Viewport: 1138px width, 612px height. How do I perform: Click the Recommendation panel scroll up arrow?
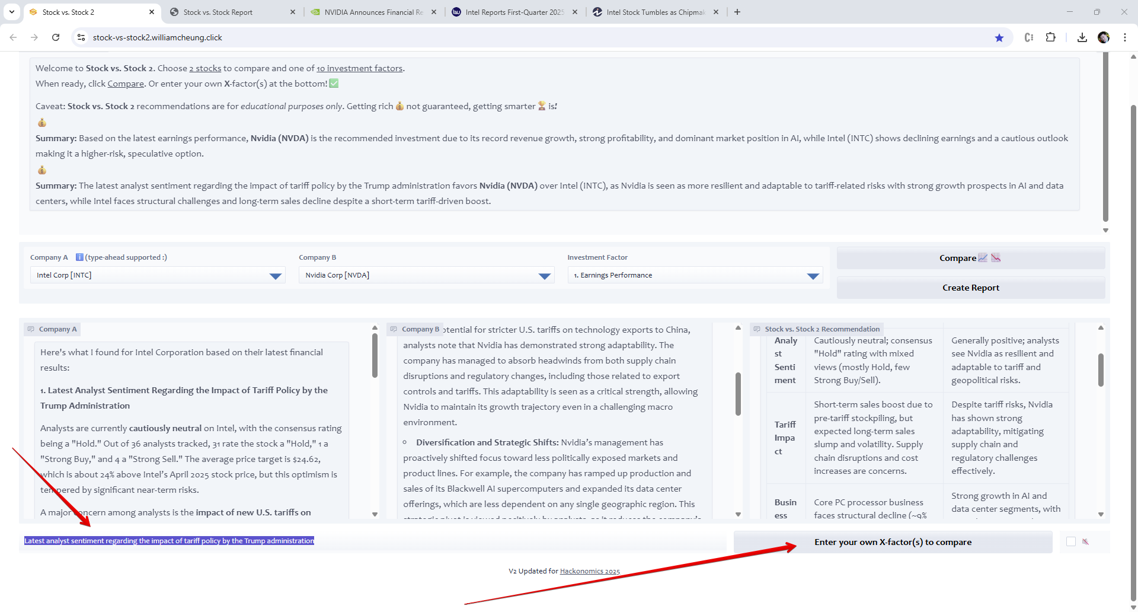(x=1101, y=327)
